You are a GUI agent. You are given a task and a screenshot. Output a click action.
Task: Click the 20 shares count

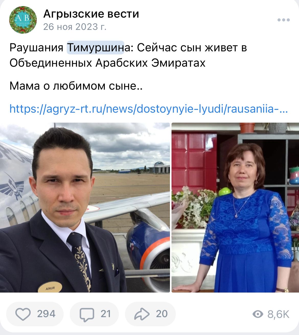coord(162,314)
